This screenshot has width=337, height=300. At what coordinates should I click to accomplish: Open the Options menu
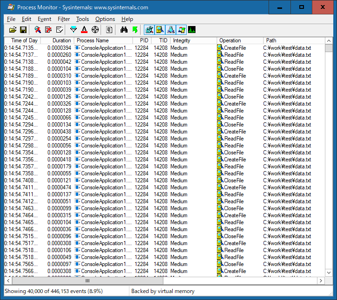(x=105, y=19)
